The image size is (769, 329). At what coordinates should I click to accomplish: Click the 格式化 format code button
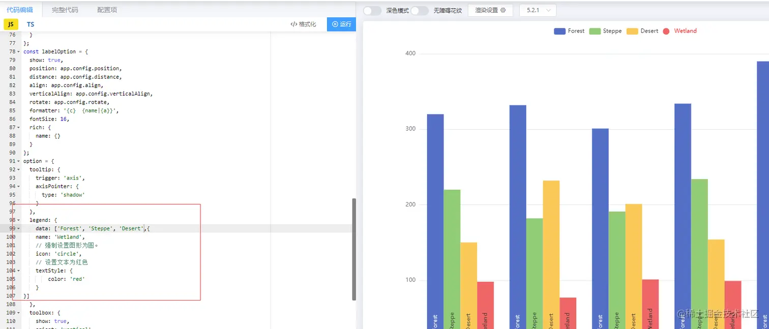(x=303, y=24)
